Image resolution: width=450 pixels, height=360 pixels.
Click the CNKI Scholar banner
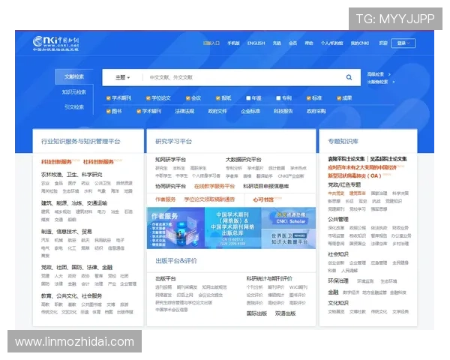pyautogui.click(x=289, y=218)
